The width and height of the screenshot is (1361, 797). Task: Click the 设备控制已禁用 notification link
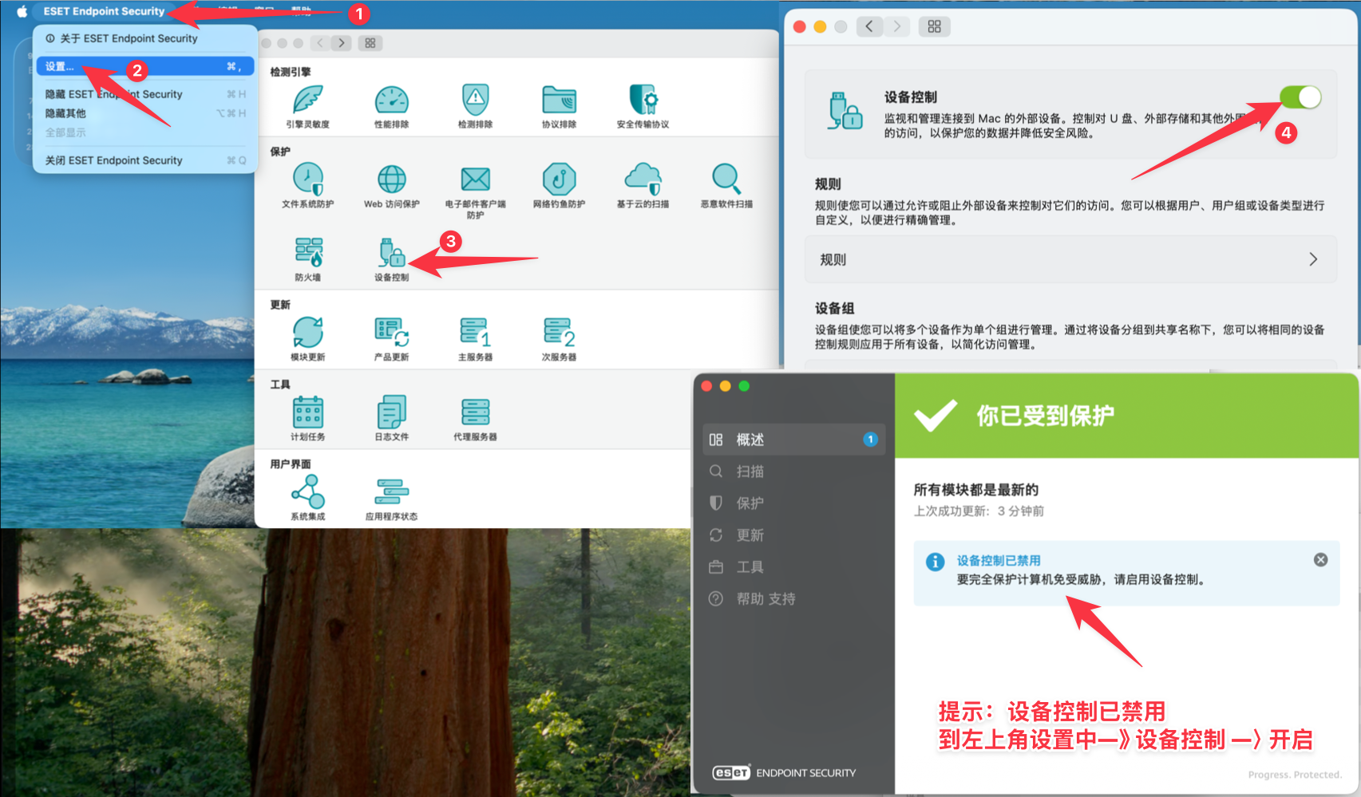point(999,561)
